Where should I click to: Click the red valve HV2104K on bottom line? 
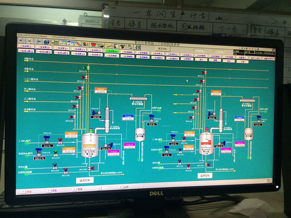(x=65, y=171)
